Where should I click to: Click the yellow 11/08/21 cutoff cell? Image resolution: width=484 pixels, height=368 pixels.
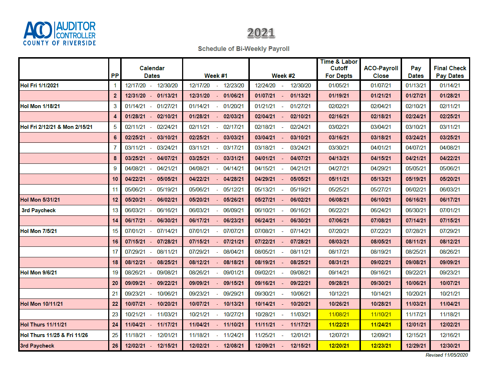[x=339, y=314]
